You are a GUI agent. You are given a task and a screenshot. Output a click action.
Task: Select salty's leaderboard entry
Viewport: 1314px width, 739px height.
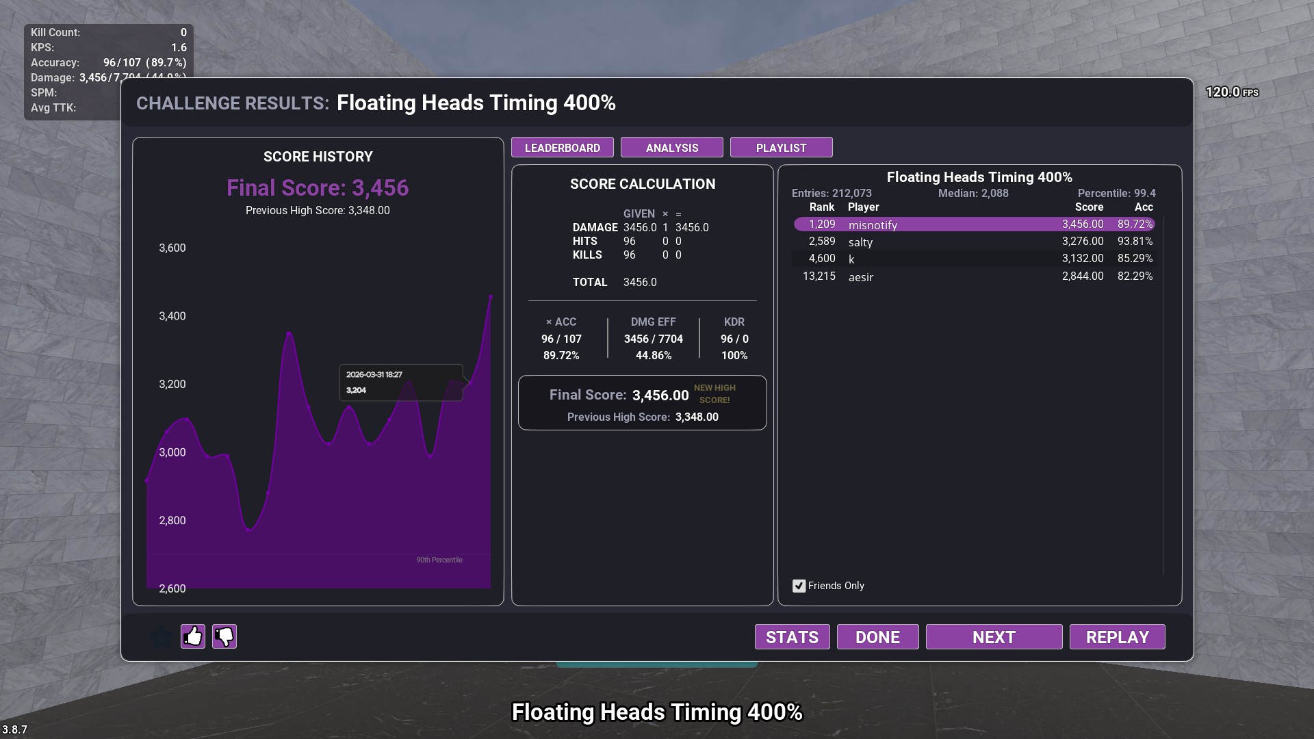pyautogui.click(x=974, y=242)
